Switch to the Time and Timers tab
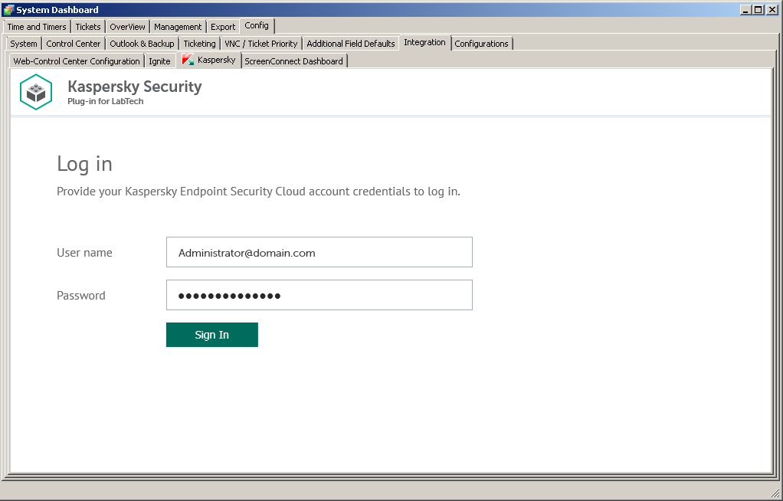 pos(36,26)
